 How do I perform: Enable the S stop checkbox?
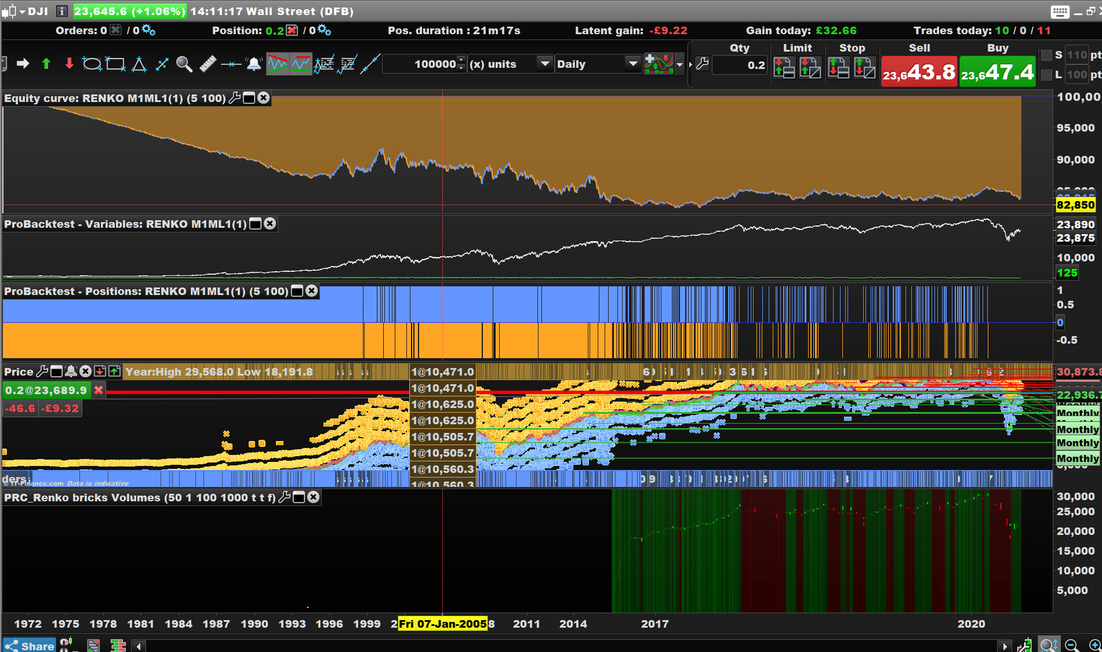tap(1046, 55)
